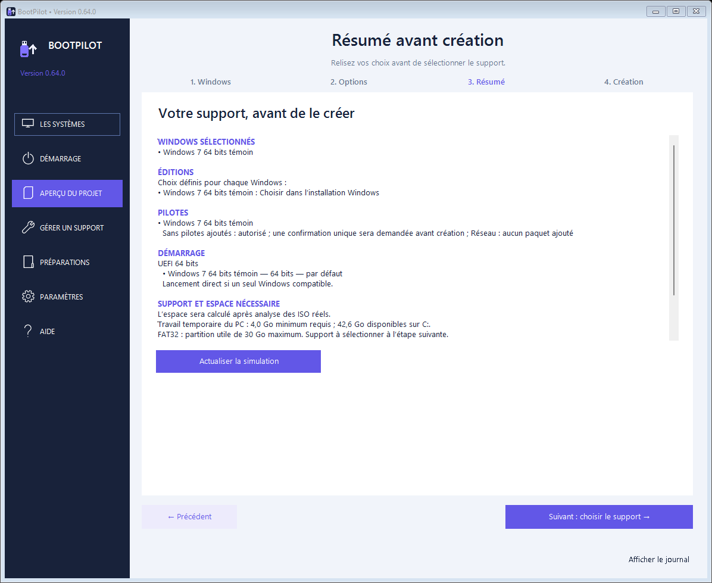Click the wrench icon beside Gérer un support
Image resolution: width=712 pixels, height=583 pixels.
pos(28,227)
